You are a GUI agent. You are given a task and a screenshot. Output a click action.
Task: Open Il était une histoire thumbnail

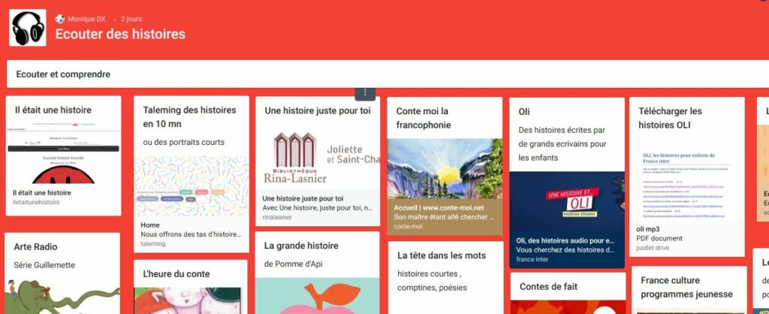[63, 154]
